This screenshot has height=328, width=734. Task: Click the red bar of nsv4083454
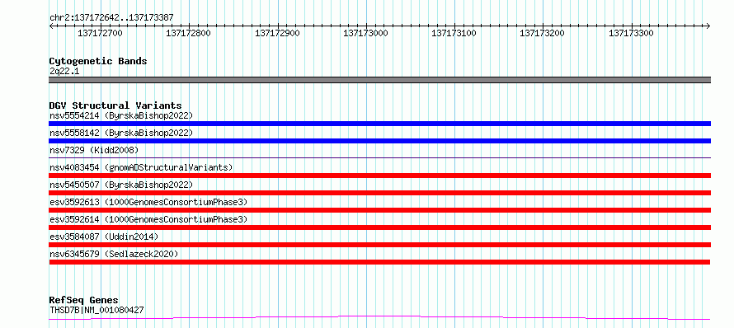pos(379,176)
